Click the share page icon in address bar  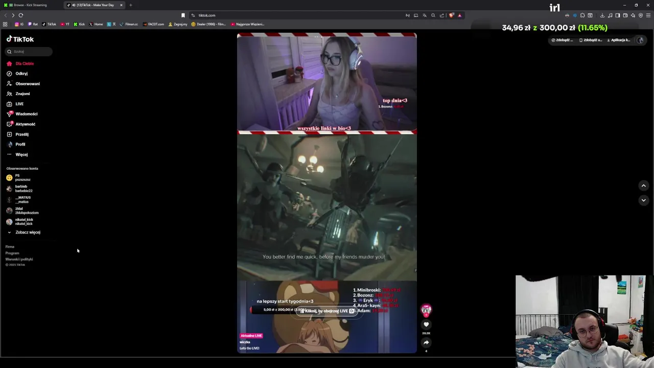442,15
